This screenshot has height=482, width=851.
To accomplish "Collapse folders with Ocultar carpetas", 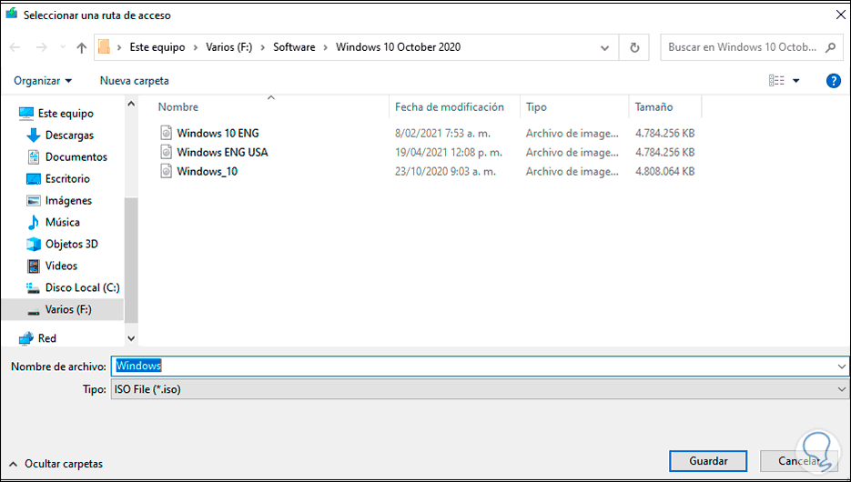I will [x=56, y=464].
